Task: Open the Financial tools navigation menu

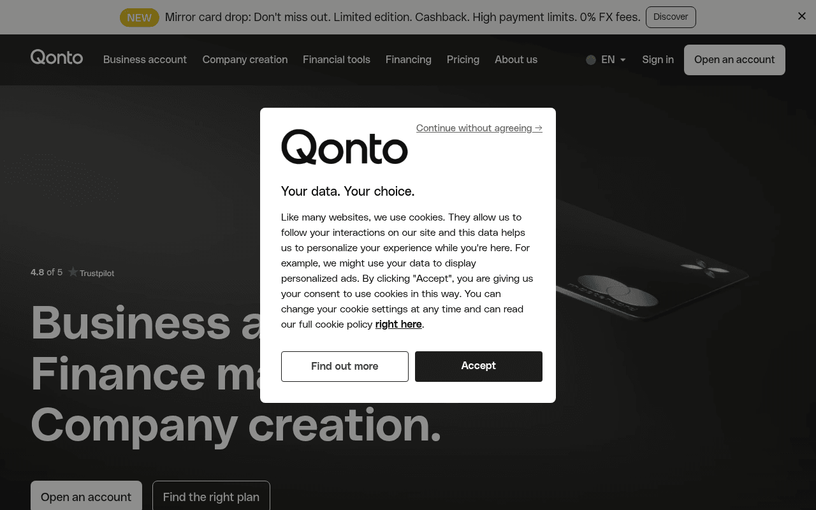Action: 336,59
